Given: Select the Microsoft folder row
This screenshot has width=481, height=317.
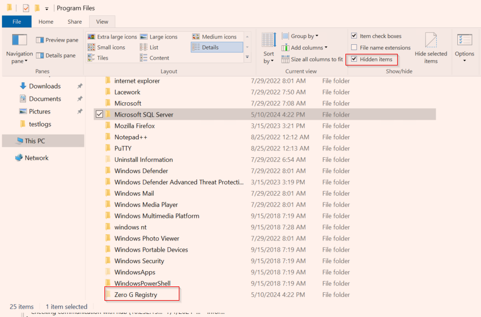Looking at the screenshot, I should (265, 103).
